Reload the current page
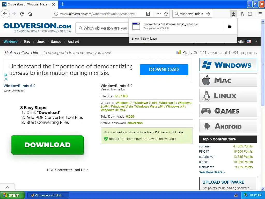Viewport: 265px width, 199px height. (22, 14)
